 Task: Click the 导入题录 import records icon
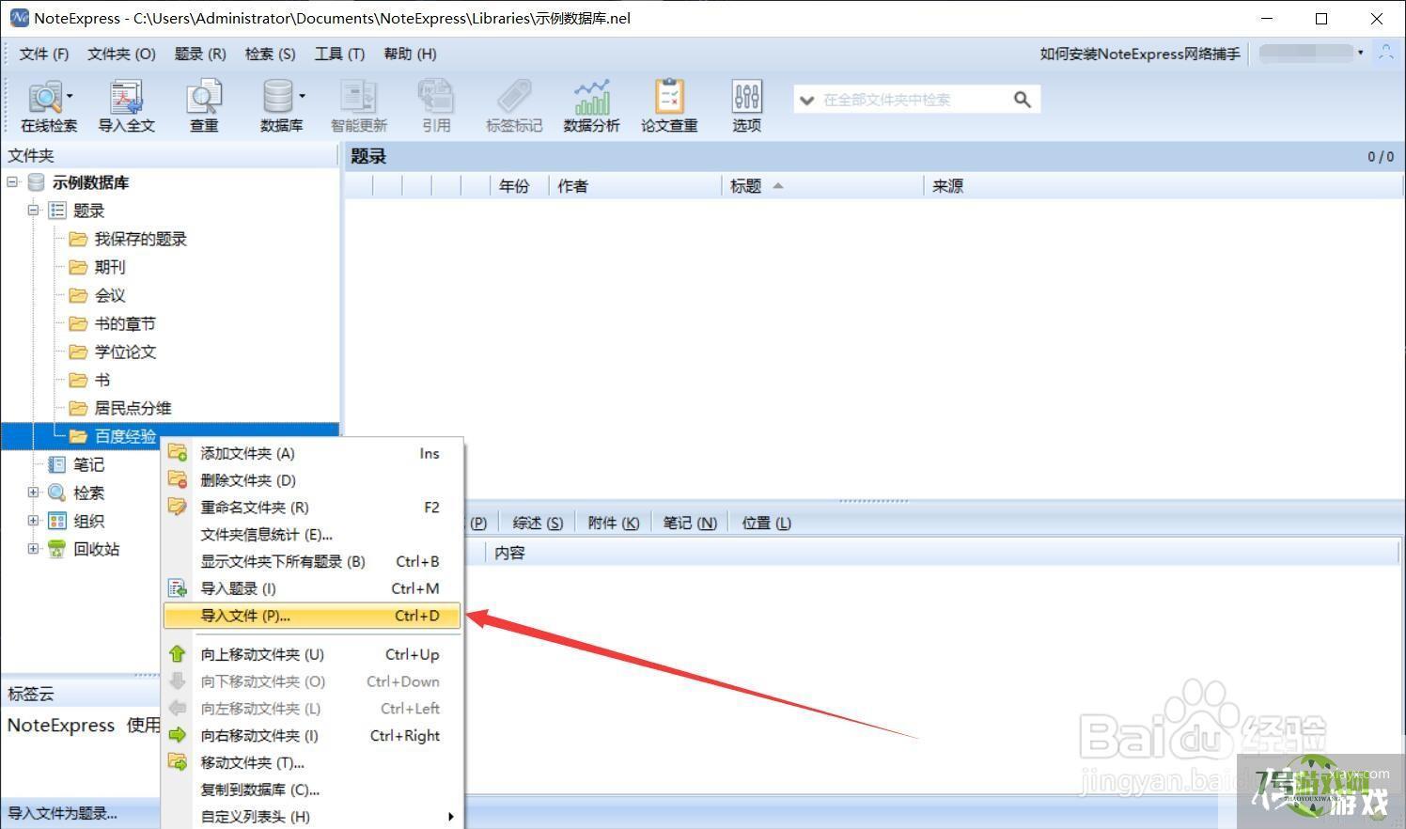[x=178, y=588]
